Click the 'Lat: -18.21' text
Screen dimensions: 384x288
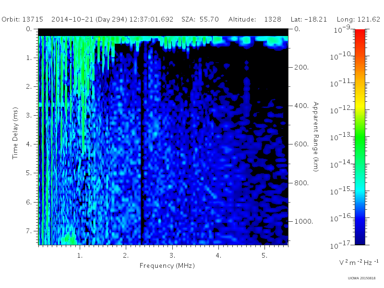pos(309,19)
